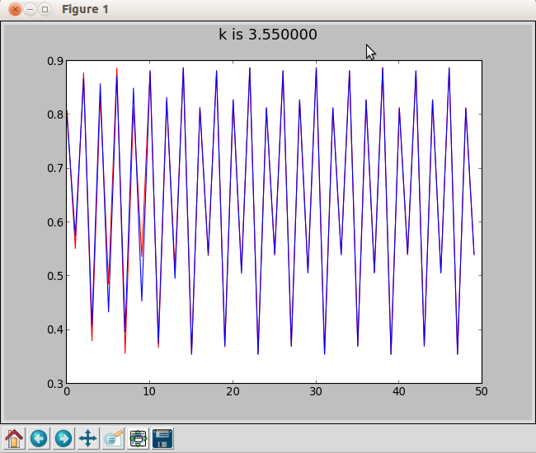The height and width of the screenshot is (453, 536).
Task: Go forward to the next view
Action: click(63, 438)
